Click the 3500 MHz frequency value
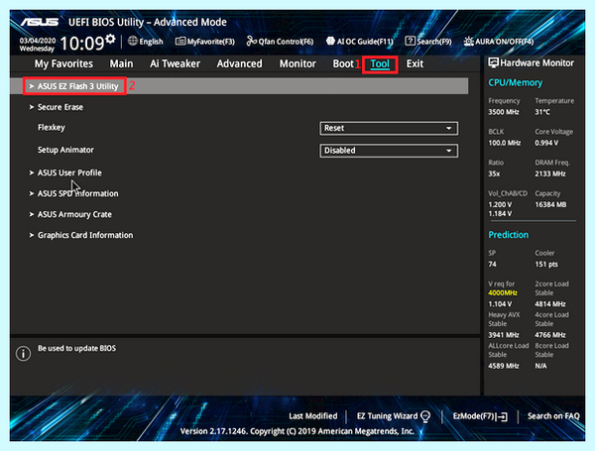Image resolution: width=595 pixels, height=451 pixels. click(504, 112)
